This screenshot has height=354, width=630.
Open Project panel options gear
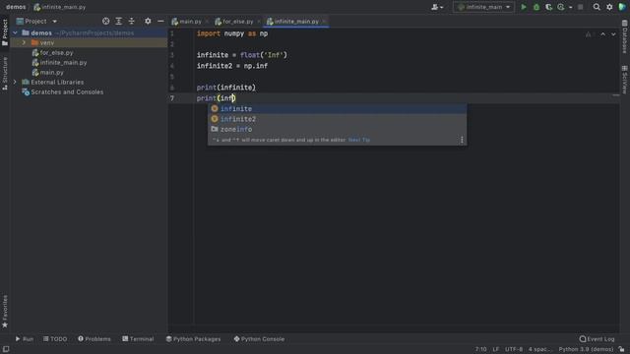148,22
